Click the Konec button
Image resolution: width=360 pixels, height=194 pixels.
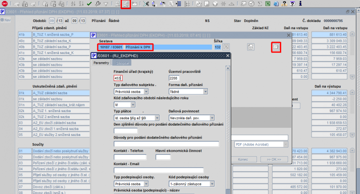tap(243, 159)
